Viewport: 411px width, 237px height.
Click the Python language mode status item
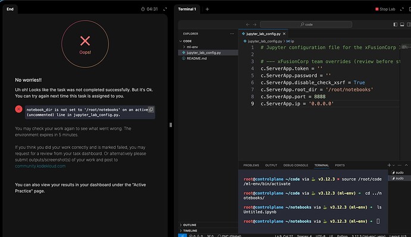(342, 236)
